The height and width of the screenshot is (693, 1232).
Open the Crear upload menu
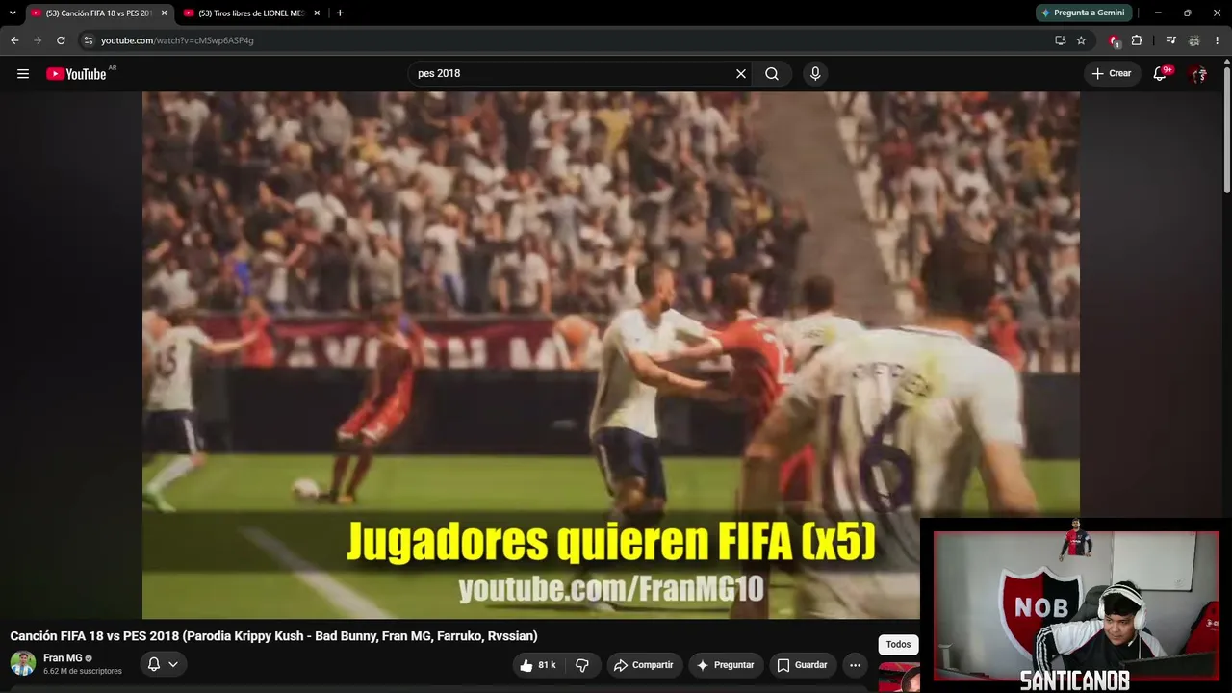coord(1112,74)
